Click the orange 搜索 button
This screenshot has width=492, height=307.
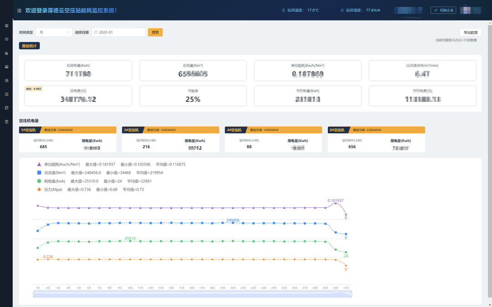tap(155, 32)
